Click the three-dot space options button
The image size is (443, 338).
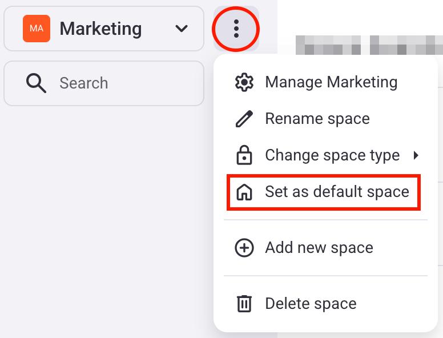click(236, 28)
